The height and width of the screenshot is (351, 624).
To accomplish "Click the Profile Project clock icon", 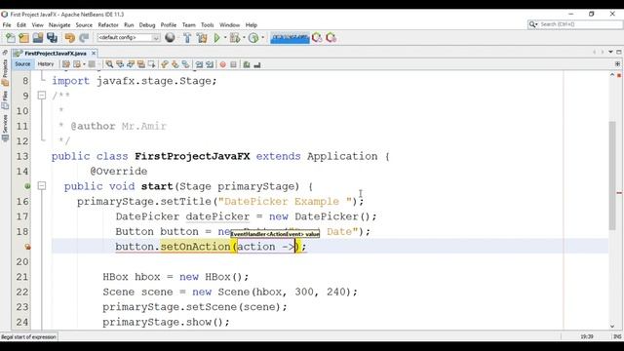I will [253, 38].
